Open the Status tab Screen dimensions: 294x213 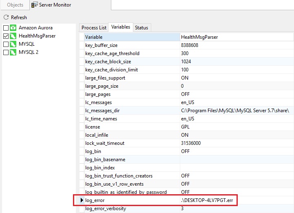pos(141,28)
